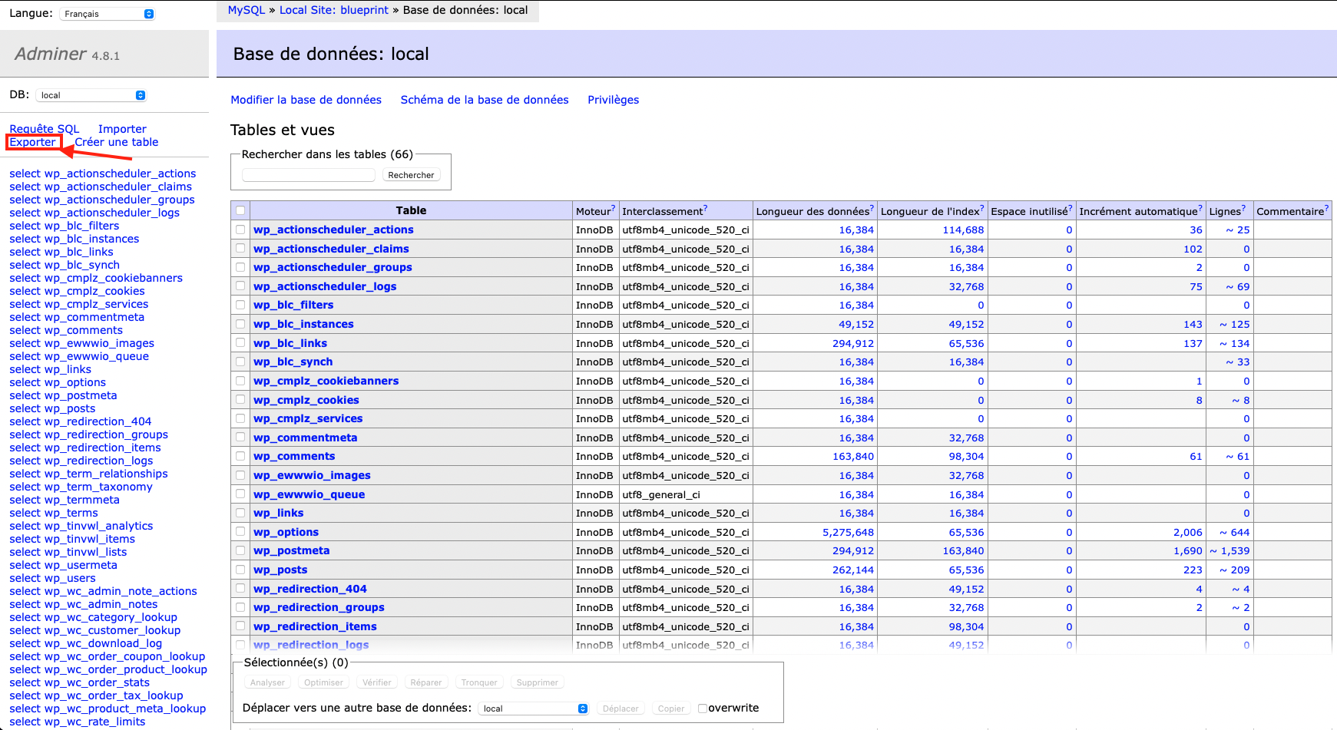Check the box for wp_actionscheduler_actions row
Viewport: 1337px width, 730px height.
(240, 230)
